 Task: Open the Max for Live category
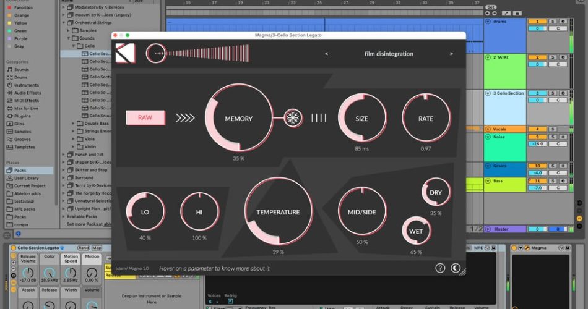[x=26, y=108]
